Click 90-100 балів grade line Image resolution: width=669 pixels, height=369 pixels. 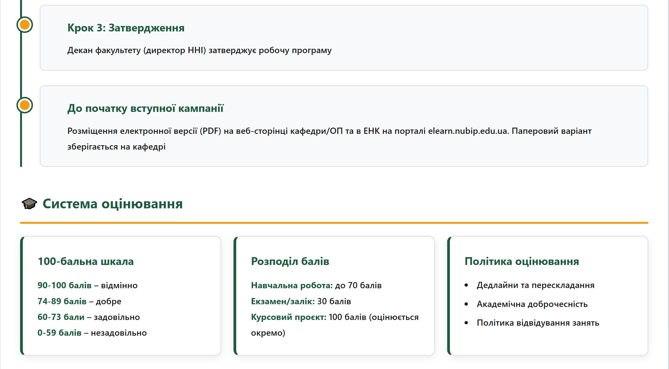tap(87, 285)
